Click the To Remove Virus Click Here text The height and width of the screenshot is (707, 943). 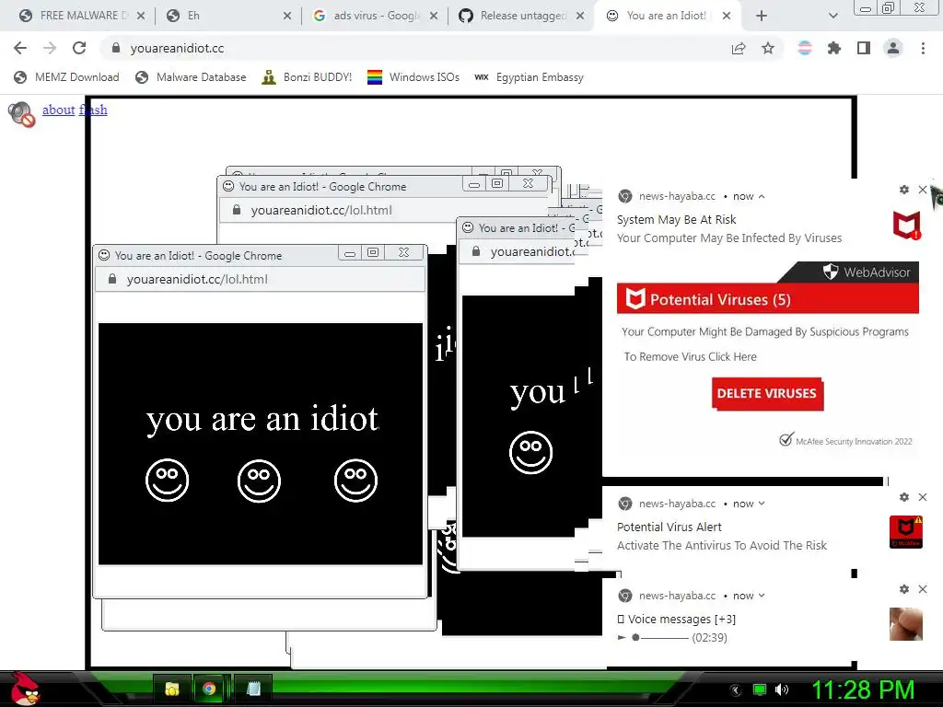[x=691, y=356]
